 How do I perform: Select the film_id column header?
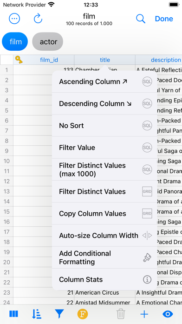click(44, 60)
